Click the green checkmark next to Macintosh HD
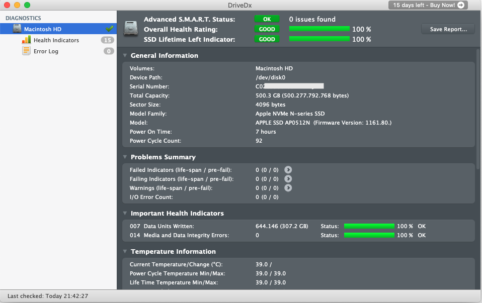The height and width of the screenshot is (303, 482). 110,29
